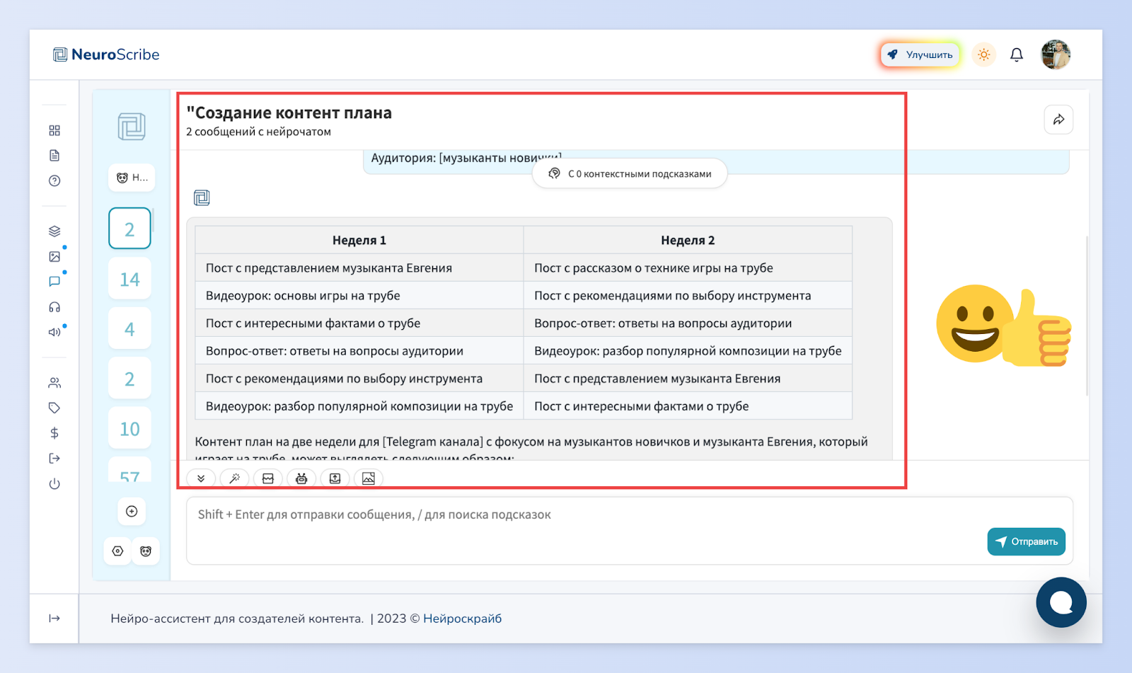The height and width of the screenshot is (673, 1132).
Task: Click the power icon in sidebar
Action: coord(54,484)
